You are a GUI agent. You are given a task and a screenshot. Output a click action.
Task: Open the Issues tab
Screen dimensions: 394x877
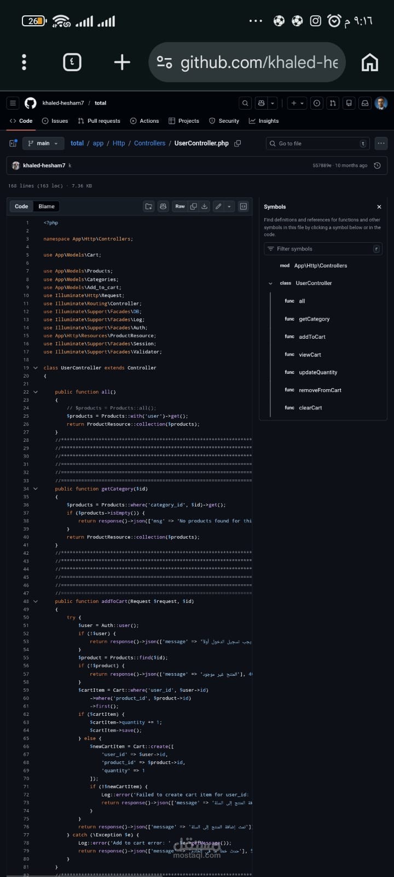[x=55, y=121]
